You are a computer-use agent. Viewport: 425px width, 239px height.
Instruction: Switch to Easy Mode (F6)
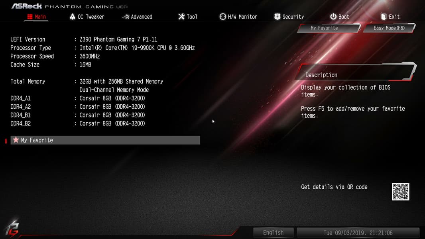click(389, 28)
